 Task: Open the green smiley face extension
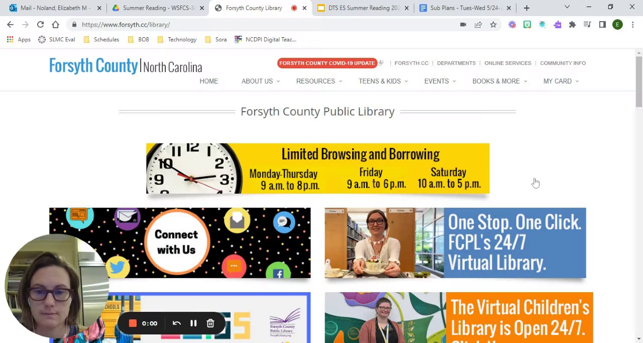tap(527, 24)
